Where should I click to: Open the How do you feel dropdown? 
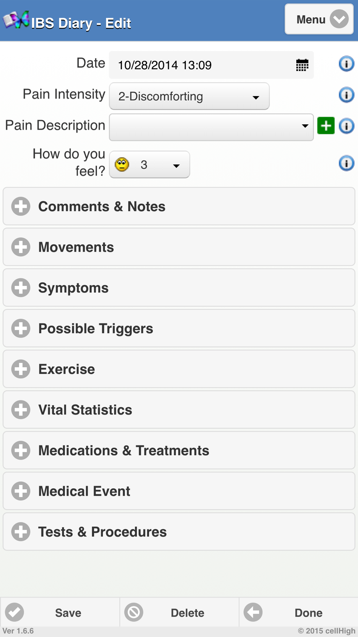point(149,165)
